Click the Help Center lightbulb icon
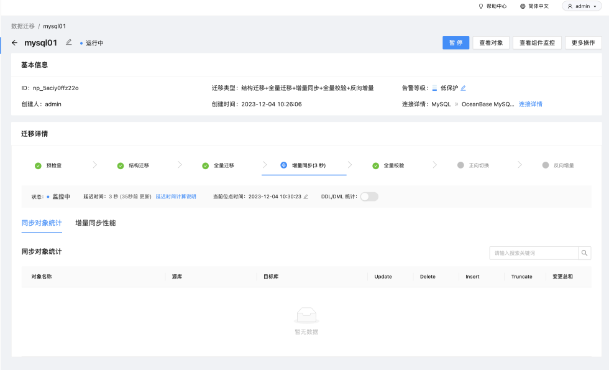The width and height of the screenshot is (609, 370). pos(481,6)
